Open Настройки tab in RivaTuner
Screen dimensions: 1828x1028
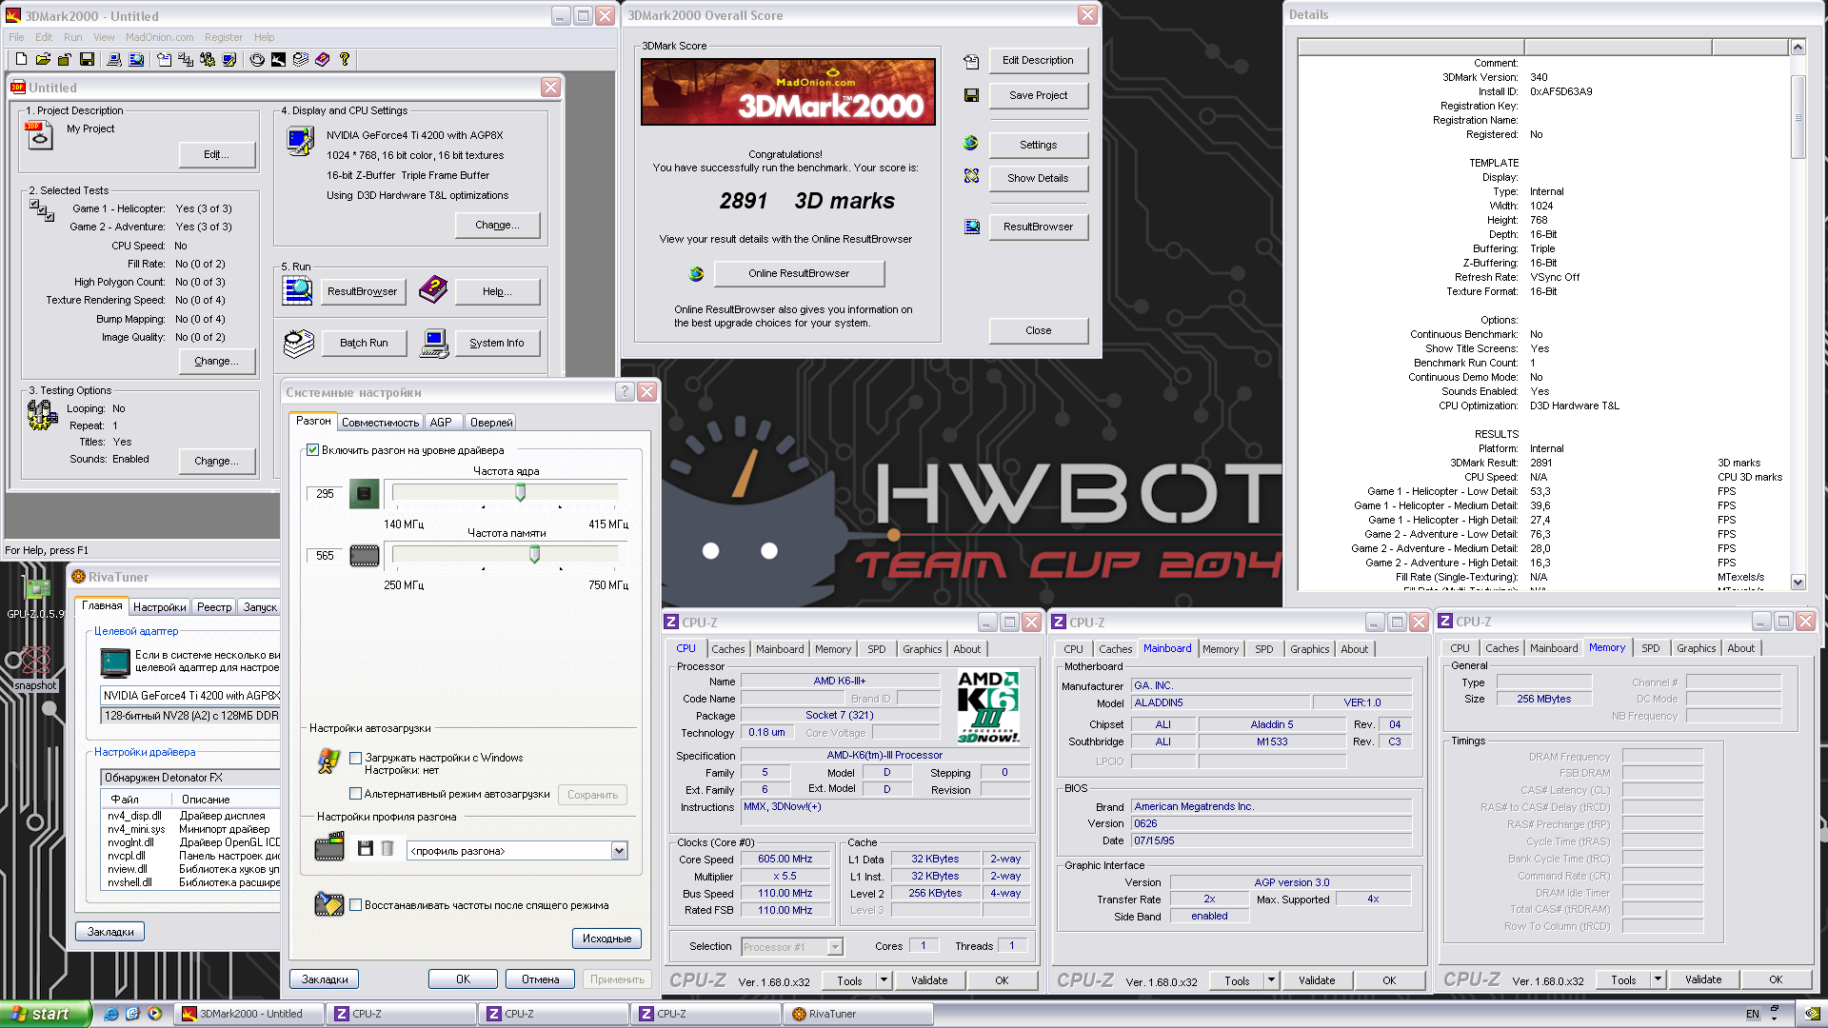tap(159, 606)
